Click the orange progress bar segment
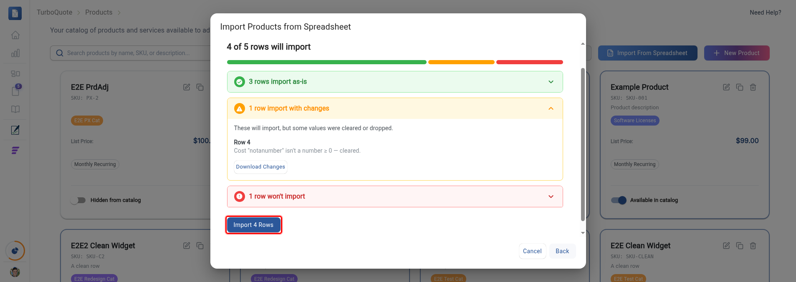796x282 pixels. (x=461, y=62)
